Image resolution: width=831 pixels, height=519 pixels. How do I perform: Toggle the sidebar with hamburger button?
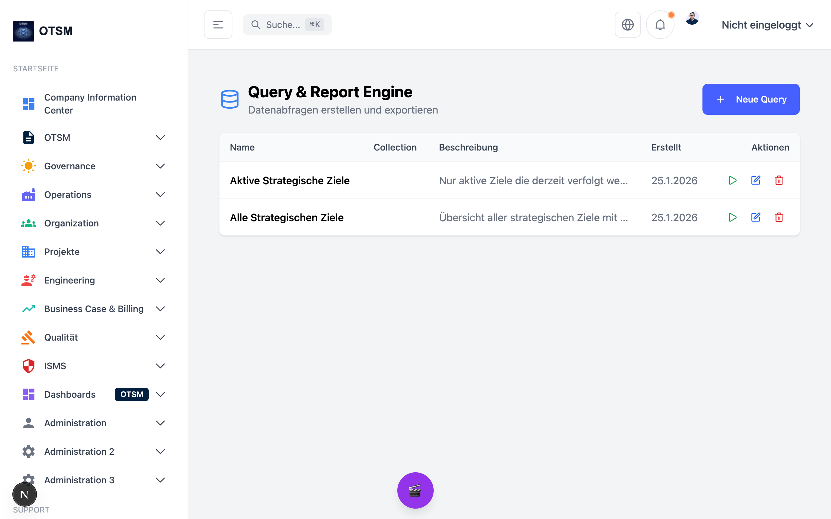[x=218, y=25]
